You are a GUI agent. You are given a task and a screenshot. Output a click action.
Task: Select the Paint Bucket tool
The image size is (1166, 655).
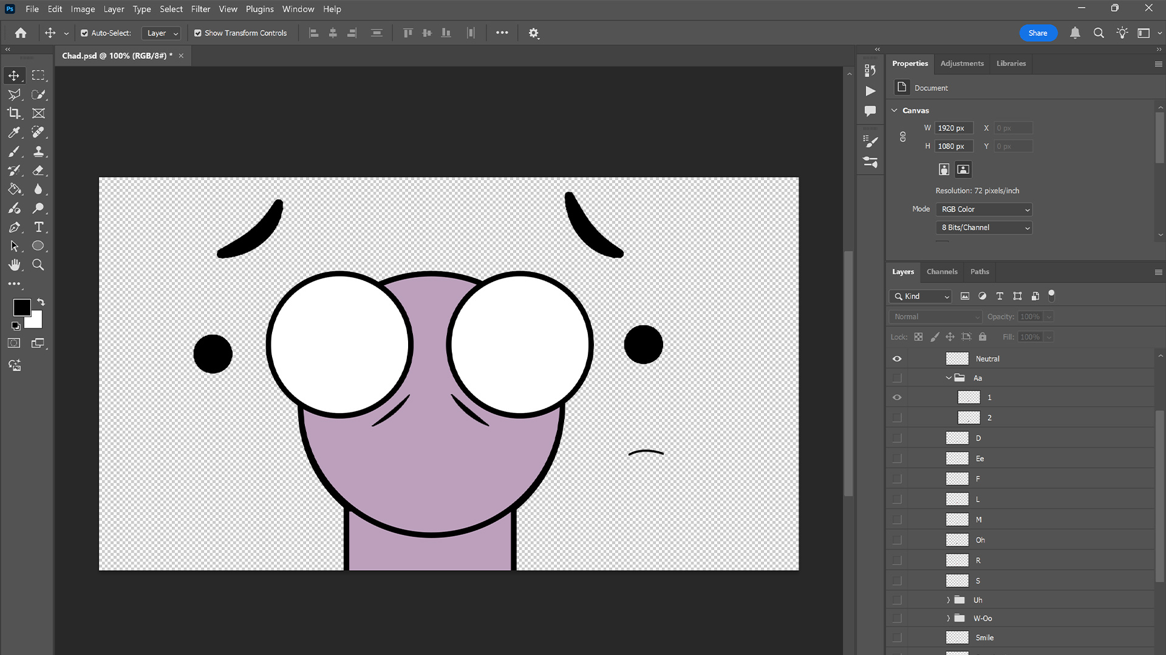[x=14, y=189]
